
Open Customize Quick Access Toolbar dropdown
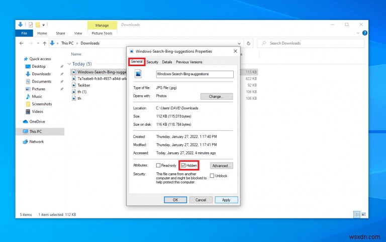pyautogui.click(x=44, y=25)
